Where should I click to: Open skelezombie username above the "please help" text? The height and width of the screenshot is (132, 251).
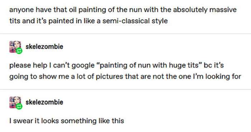(44, 47)
